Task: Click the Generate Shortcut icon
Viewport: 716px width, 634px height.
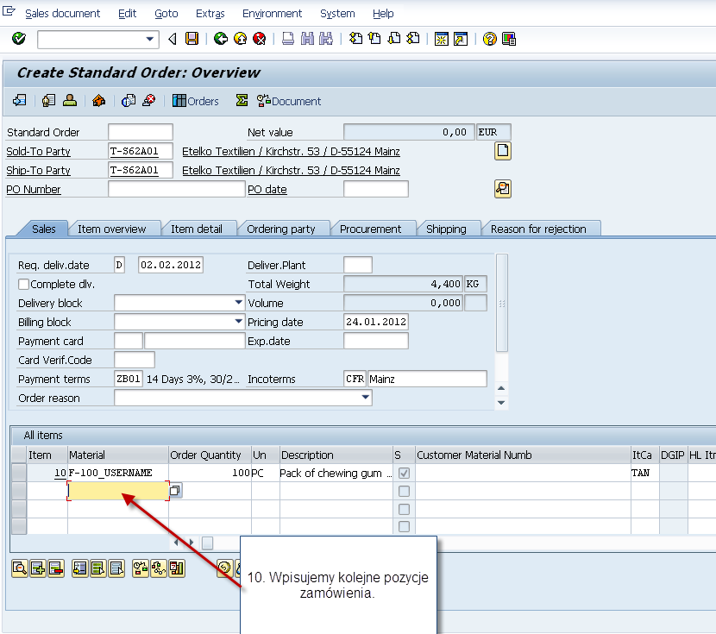Action: 461,40
